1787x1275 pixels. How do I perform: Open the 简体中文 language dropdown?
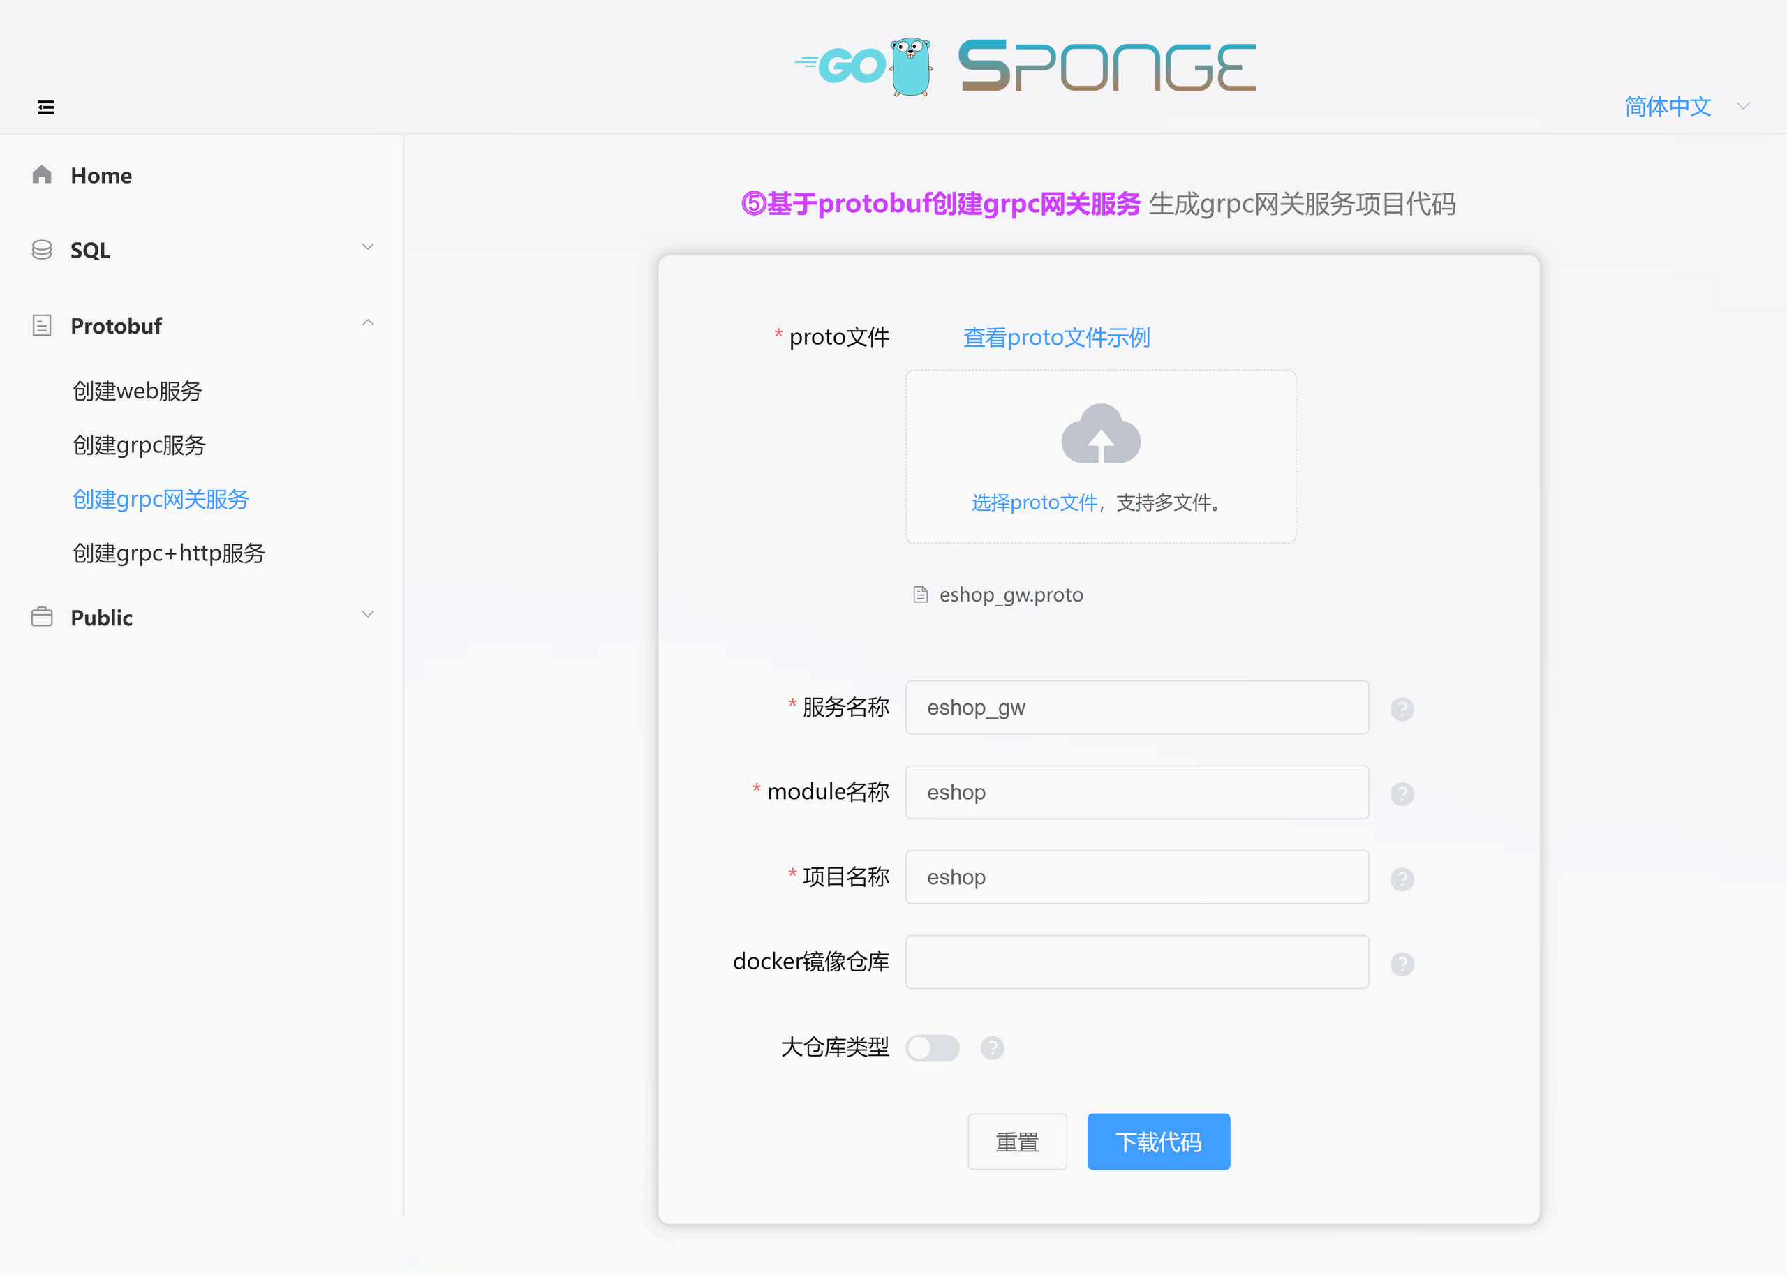pyautogui.click(x=1684, y=106)
